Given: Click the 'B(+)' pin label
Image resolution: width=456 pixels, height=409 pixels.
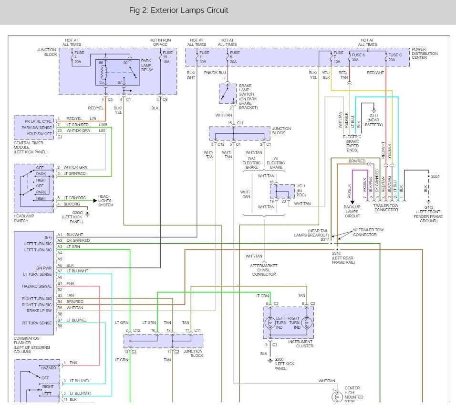Looking at the screenshot, I should pos(48,238).
